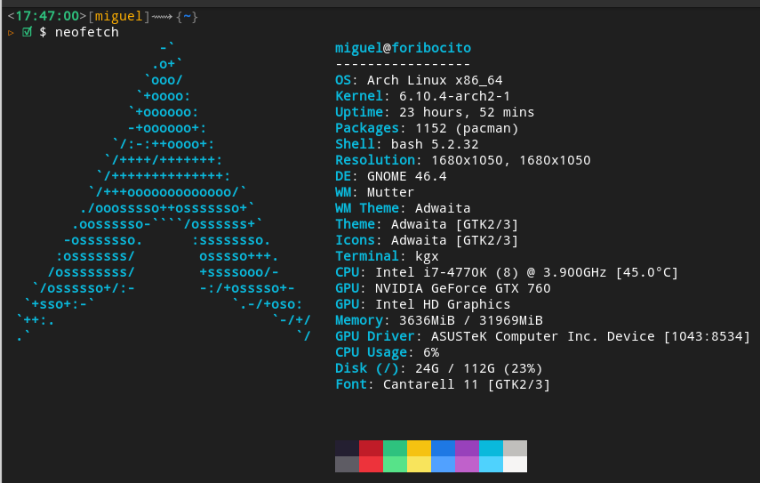760x483 pixels.
Task: Click the light gray swatch in top row
Action: pos(515,448)
